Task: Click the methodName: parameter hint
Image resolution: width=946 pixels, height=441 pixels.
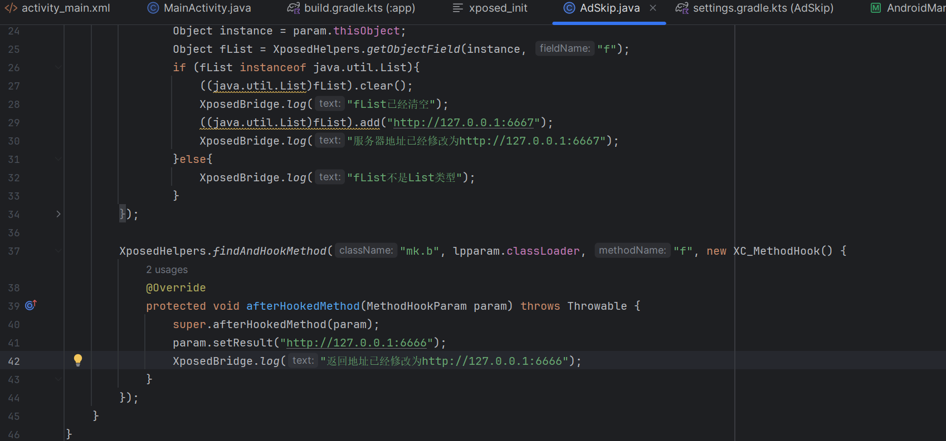Action: coord(632,250)
